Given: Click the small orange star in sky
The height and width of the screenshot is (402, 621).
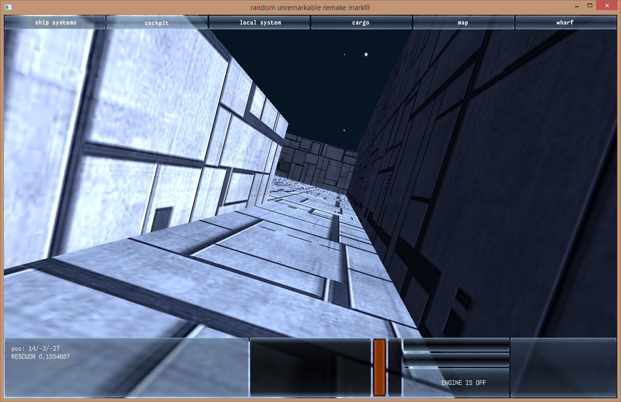Looking at the screenshot, I should point(344,130).
